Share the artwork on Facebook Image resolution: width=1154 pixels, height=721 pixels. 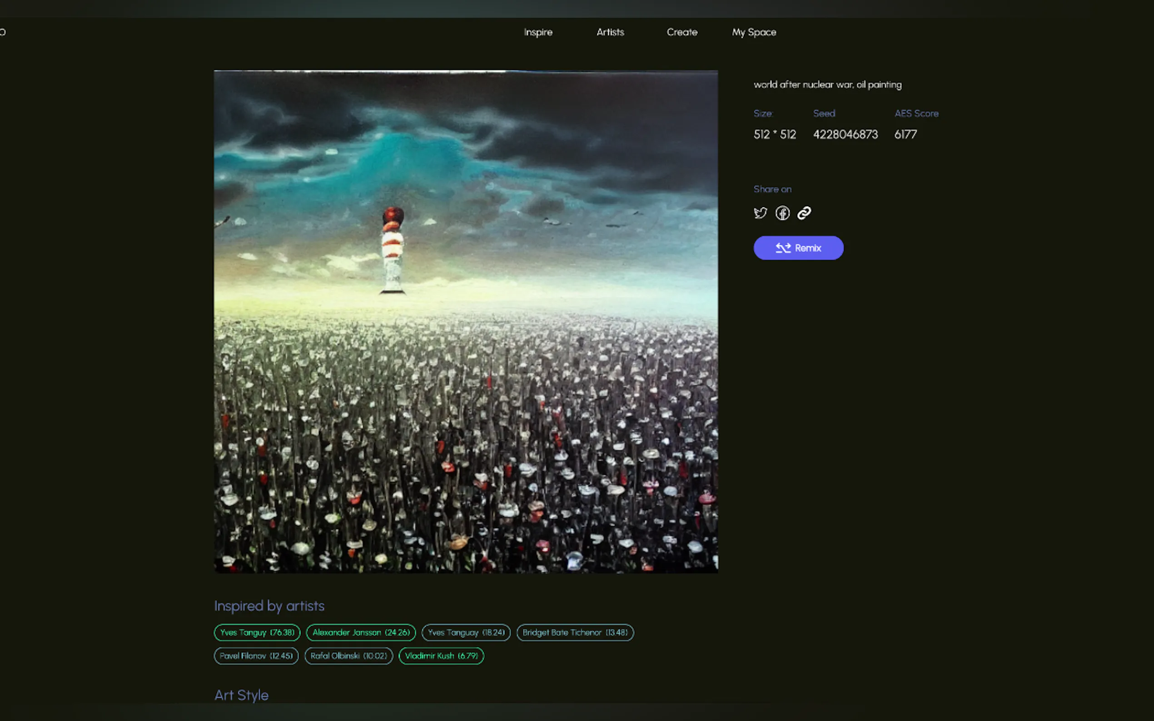(x=782, y=212)
